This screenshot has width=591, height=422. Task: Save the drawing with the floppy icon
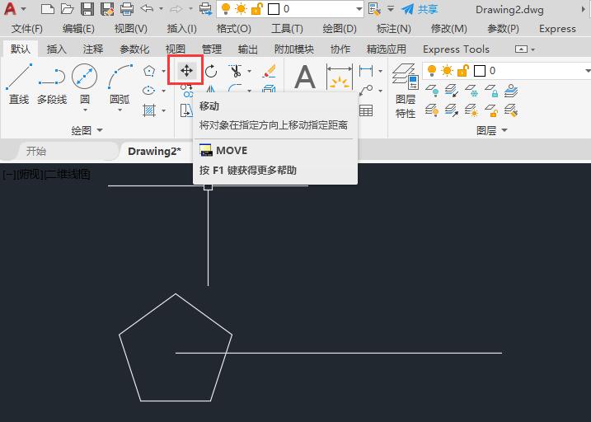pos(87,9)
